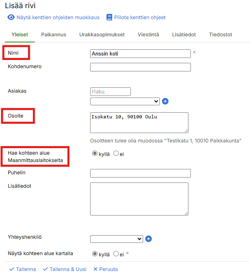Select 'ei' for Näytä kohteen alue kartalla
The image size is (250, 280).
coord(116,254)
